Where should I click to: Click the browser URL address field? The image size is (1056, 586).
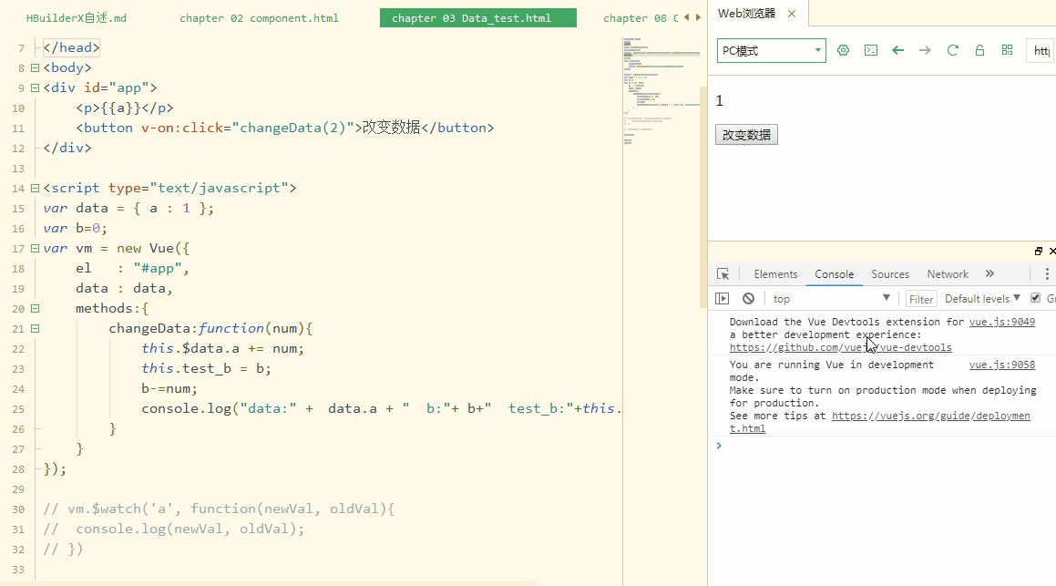(1041, 50)
